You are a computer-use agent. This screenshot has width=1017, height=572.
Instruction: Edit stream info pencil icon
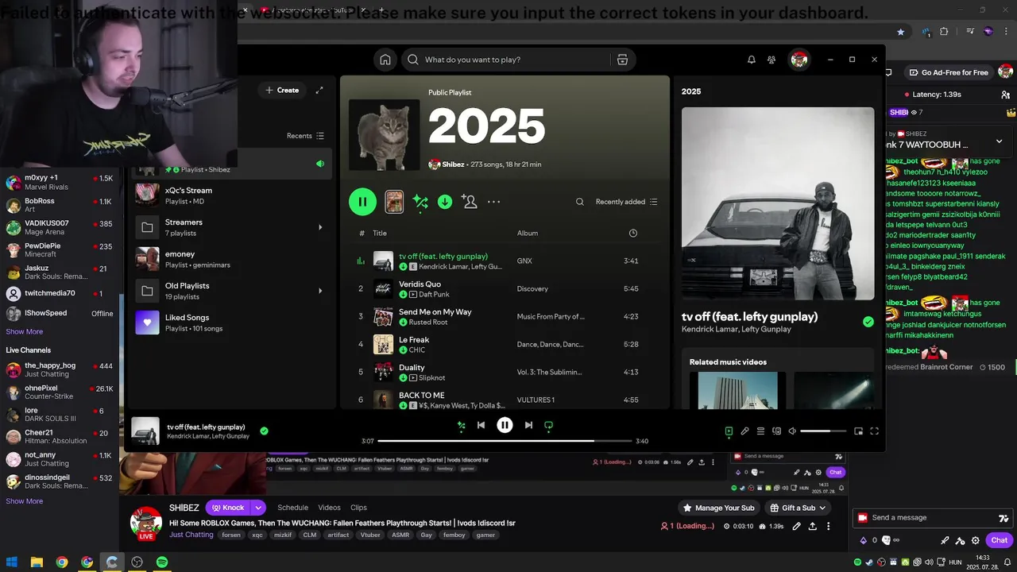(795, 526)
